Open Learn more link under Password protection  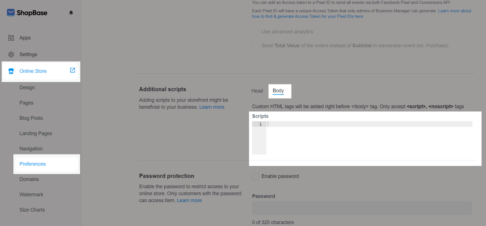pyautogui.click(x=189, y=200)
